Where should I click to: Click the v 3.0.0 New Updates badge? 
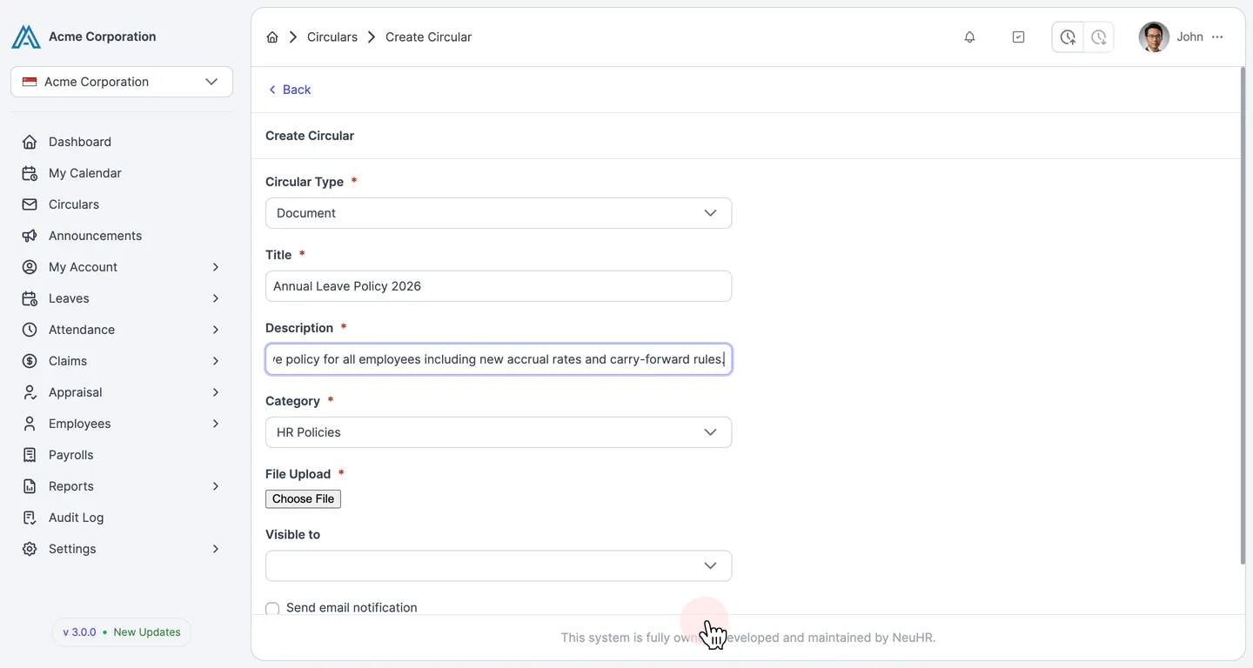point(122,632)
